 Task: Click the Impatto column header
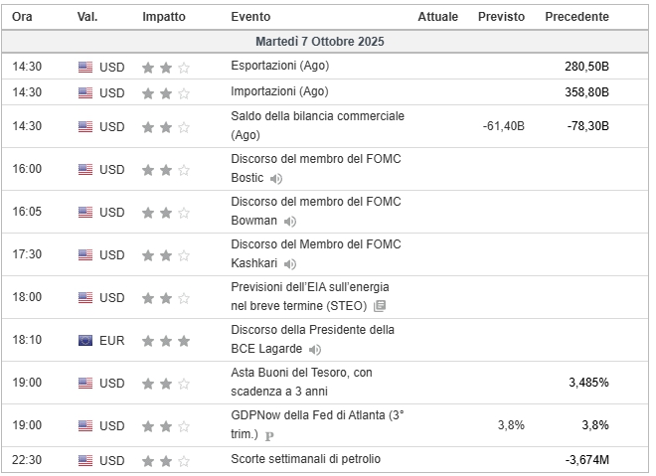[x=163, y=17]
